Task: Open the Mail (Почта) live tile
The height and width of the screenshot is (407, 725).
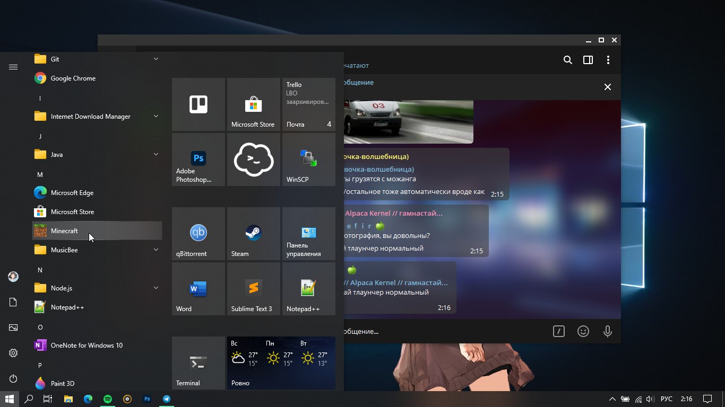Action: [x=309, y=104]
